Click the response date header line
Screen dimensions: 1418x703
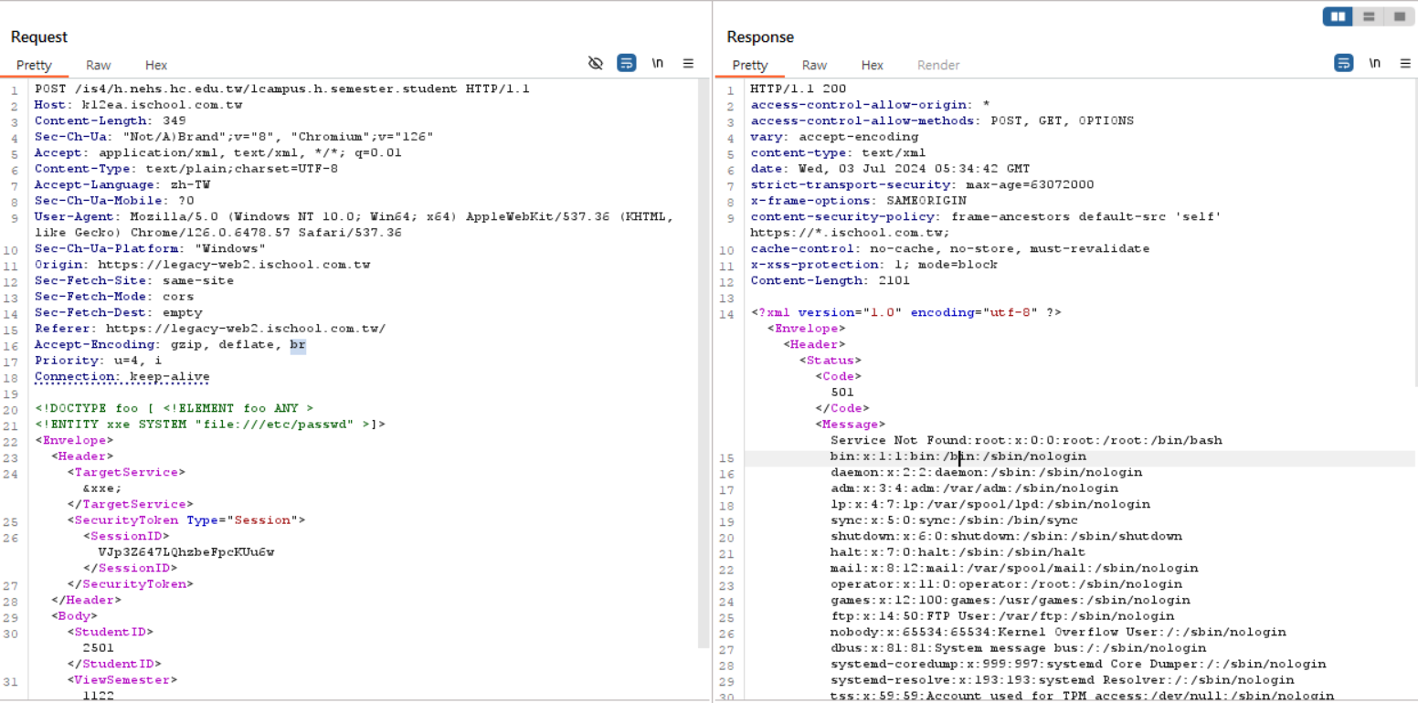tap(890, 169)
